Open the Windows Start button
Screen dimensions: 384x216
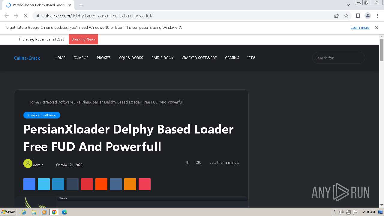8,212
